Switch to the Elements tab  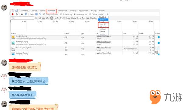click(25, 10)
